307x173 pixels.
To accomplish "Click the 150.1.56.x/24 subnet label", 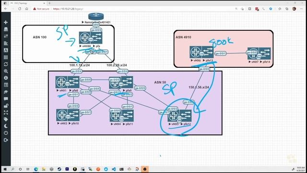I will pyautogui.click(x=199, y=87).
